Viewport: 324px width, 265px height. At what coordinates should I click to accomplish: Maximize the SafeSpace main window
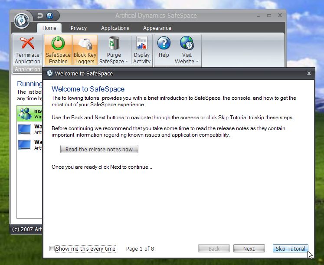coord(269,16)
